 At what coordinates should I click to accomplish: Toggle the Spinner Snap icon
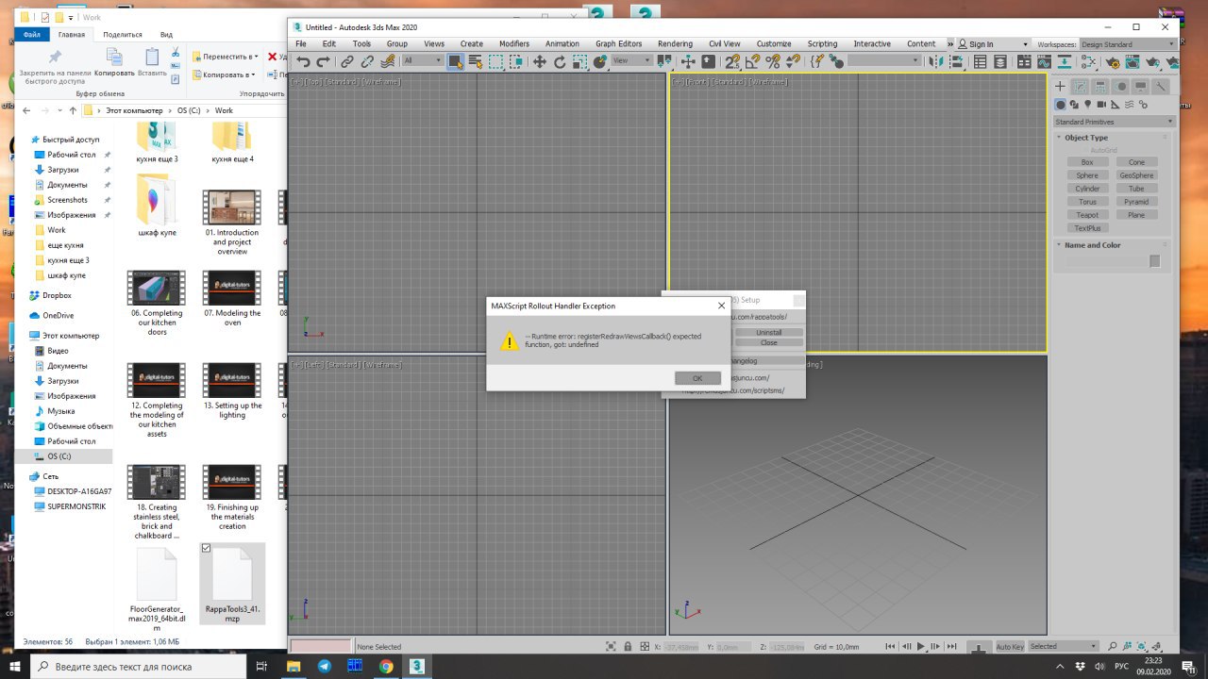coord(794,61)
